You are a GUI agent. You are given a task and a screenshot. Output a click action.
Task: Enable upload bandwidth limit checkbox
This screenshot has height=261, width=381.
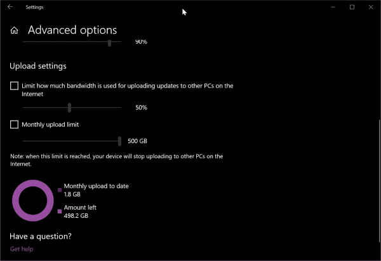[14, 86]
